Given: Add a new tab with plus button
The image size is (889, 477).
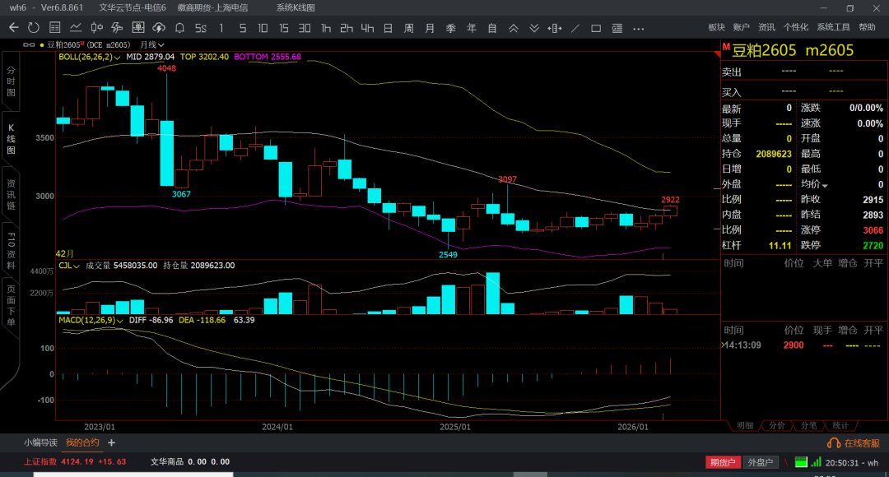Looking at the screenshot, I should click(x=111, y=443).
